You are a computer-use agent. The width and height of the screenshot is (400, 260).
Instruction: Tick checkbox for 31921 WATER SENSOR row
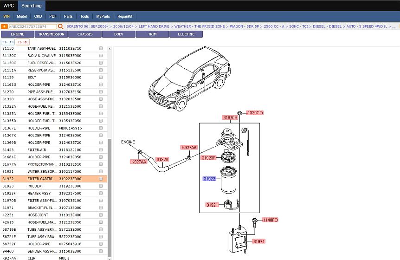[x=101, y=171]
